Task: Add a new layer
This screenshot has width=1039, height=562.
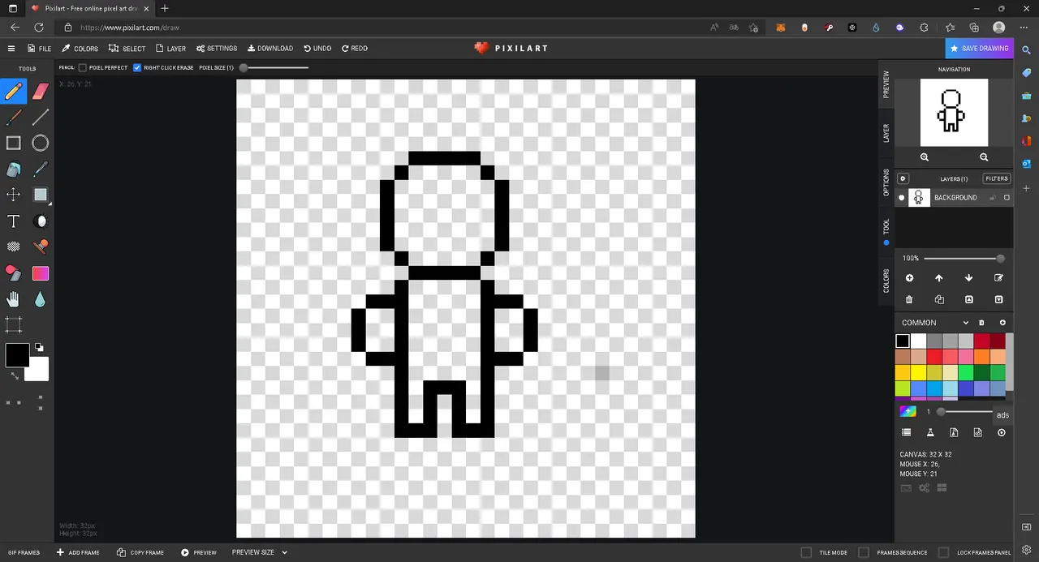Action: (909, 278)
